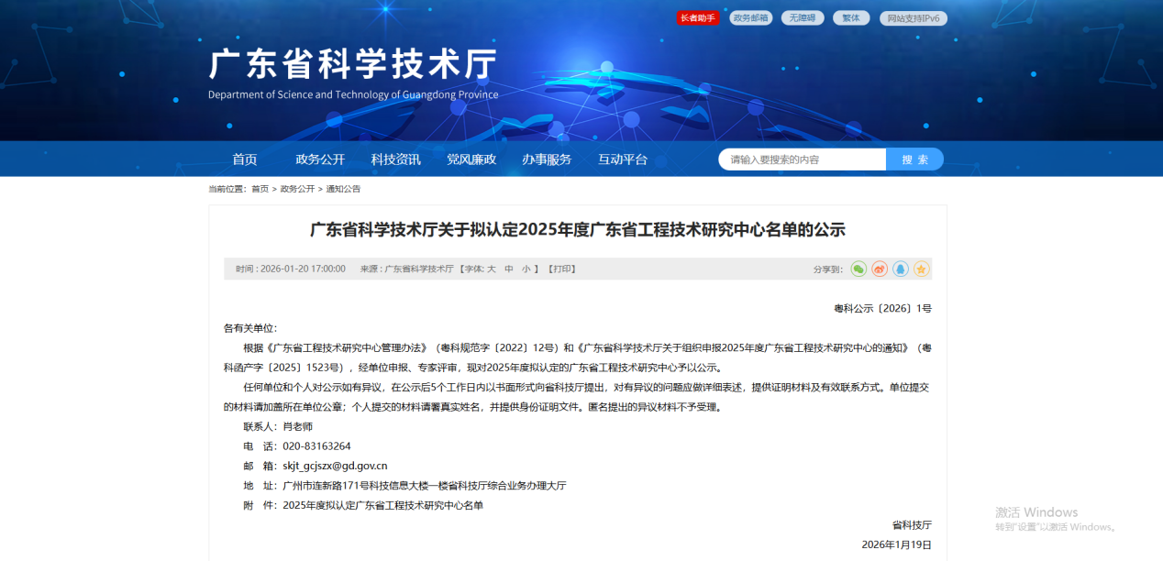Share the notice to Weibo
Screen dimensions: 1163x561
[x=880, y=269]
